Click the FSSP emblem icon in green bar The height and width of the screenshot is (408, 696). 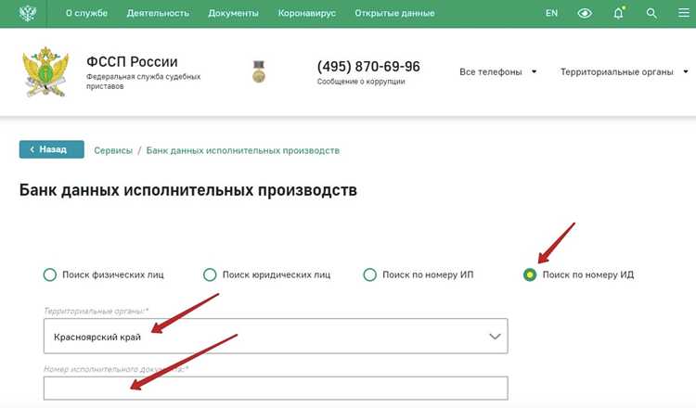pyautogui.click(x=28, y=13)
